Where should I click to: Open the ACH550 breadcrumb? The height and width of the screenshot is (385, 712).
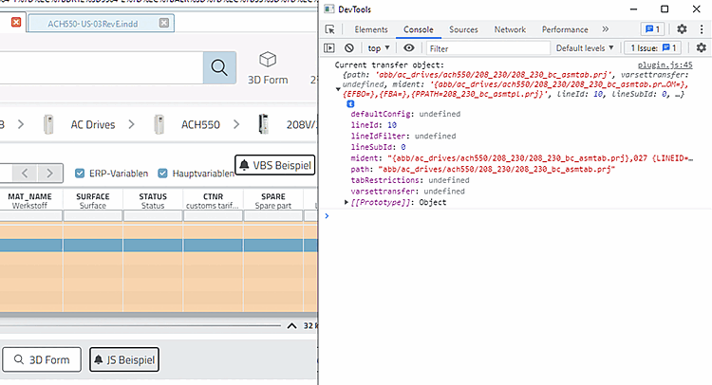point(200,125)
